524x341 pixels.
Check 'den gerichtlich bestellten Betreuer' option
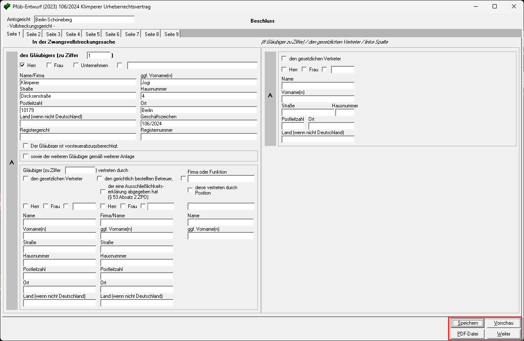click(100, 178)
